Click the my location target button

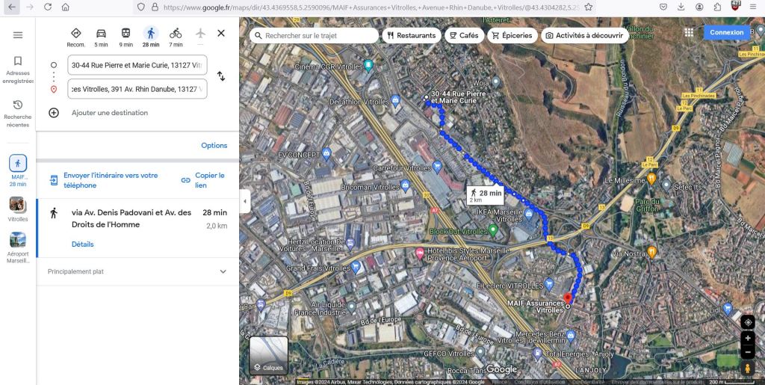(x=748, y=322)
